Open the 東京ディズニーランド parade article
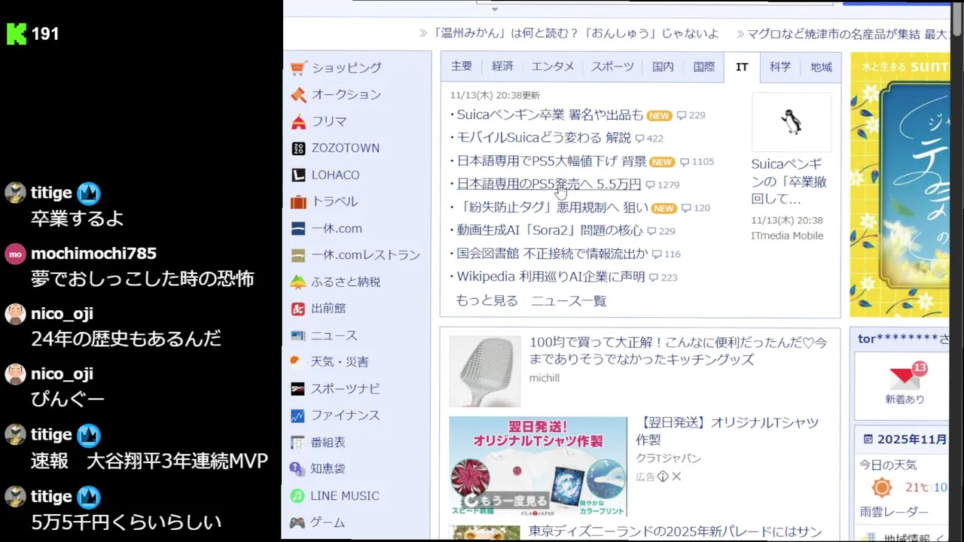Viewport: 964px width, 542px height. tap(675, 532)
